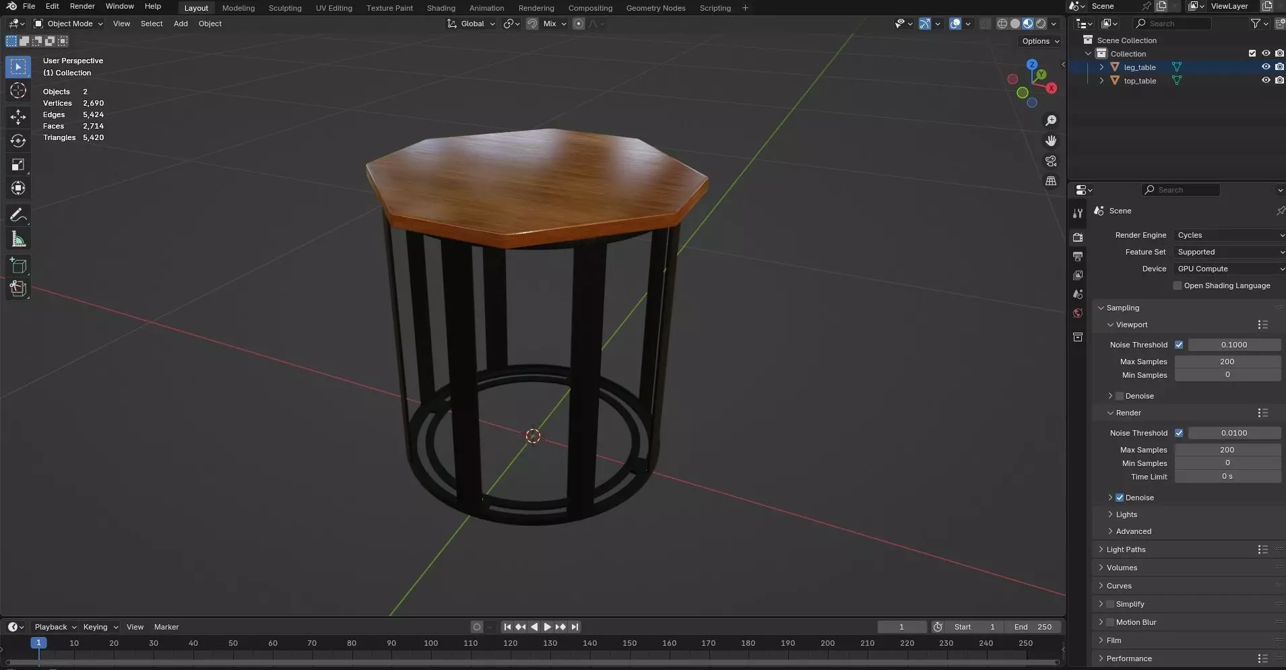The width and height of the screenshot is (1286, 670).
Task: Select the Measure tool
Action: 18,239
